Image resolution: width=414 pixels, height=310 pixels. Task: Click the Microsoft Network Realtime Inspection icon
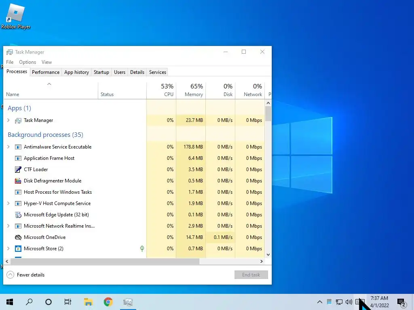point(18,226)
